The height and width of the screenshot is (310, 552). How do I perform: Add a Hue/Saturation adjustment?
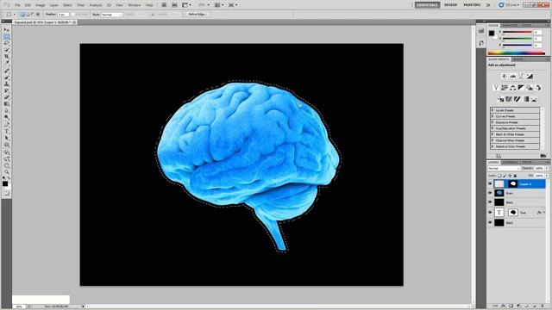[505, 88]
